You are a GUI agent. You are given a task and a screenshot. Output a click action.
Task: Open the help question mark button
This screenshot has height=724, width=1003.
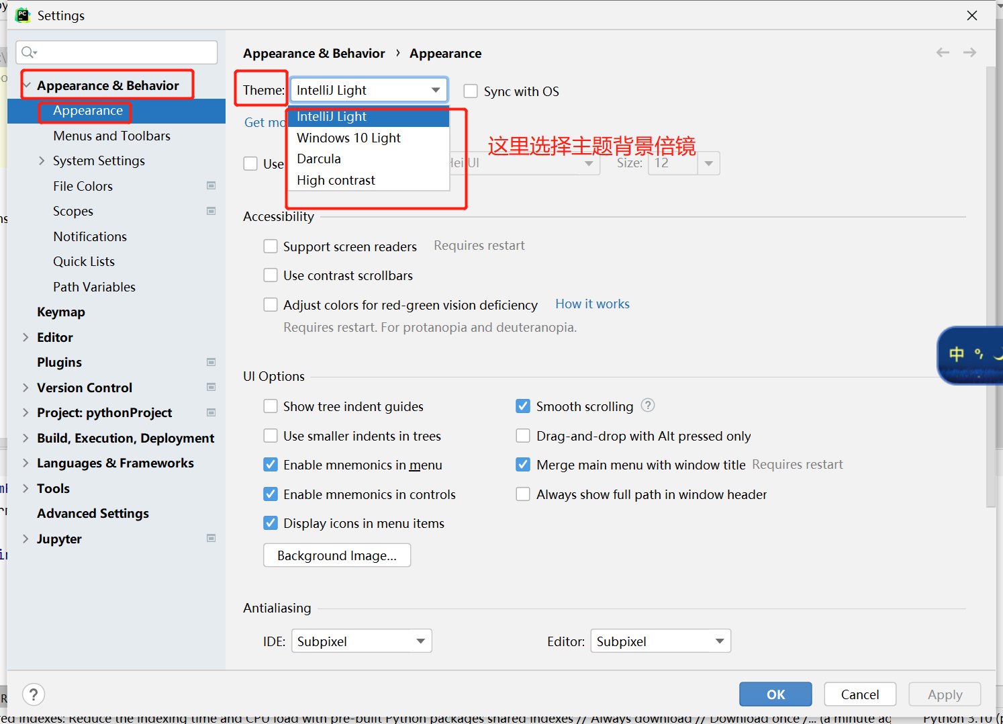[34, 694]
